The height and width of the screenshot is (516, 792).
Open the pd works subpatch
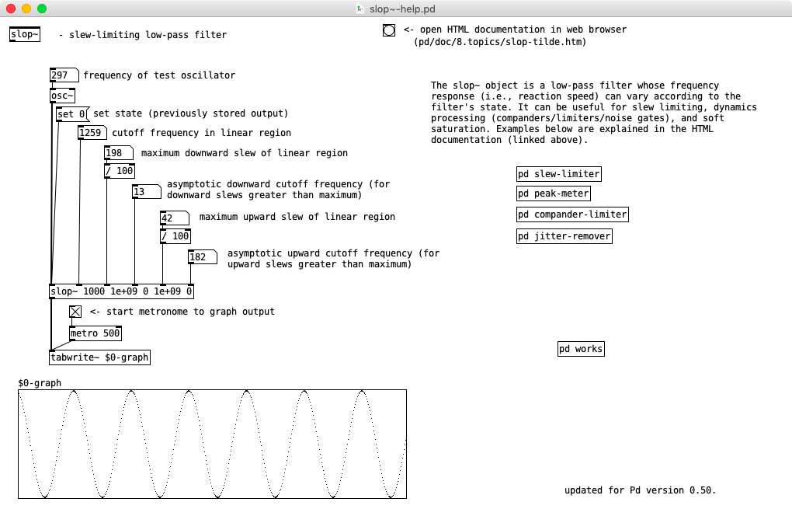pos(580,349)
